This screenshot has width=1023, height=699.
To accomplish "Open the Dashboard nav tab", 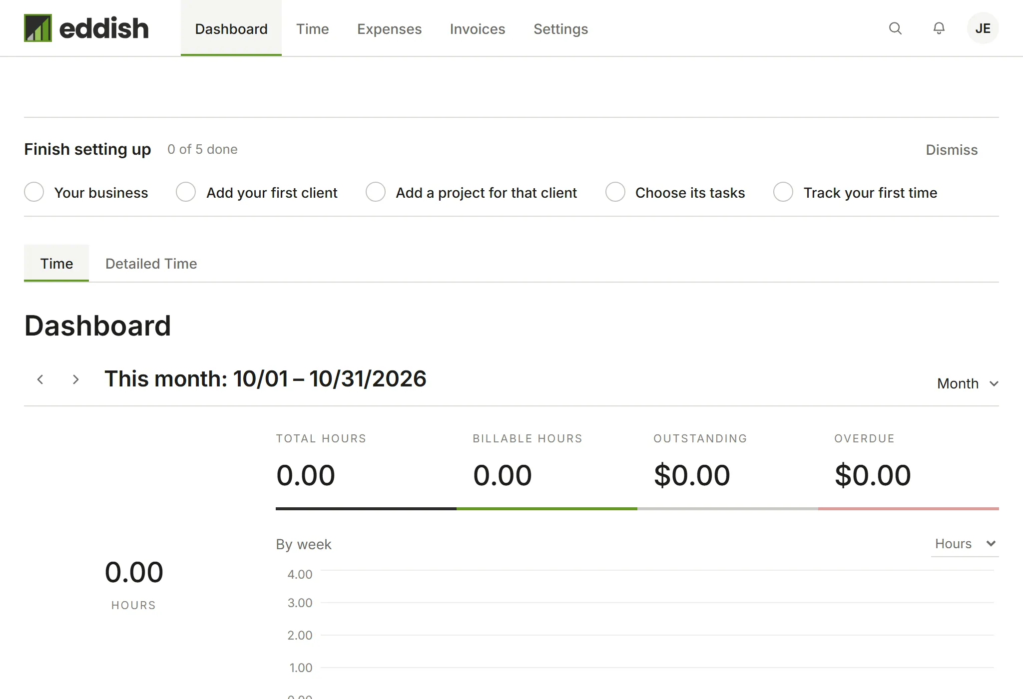I will [231, 28].
